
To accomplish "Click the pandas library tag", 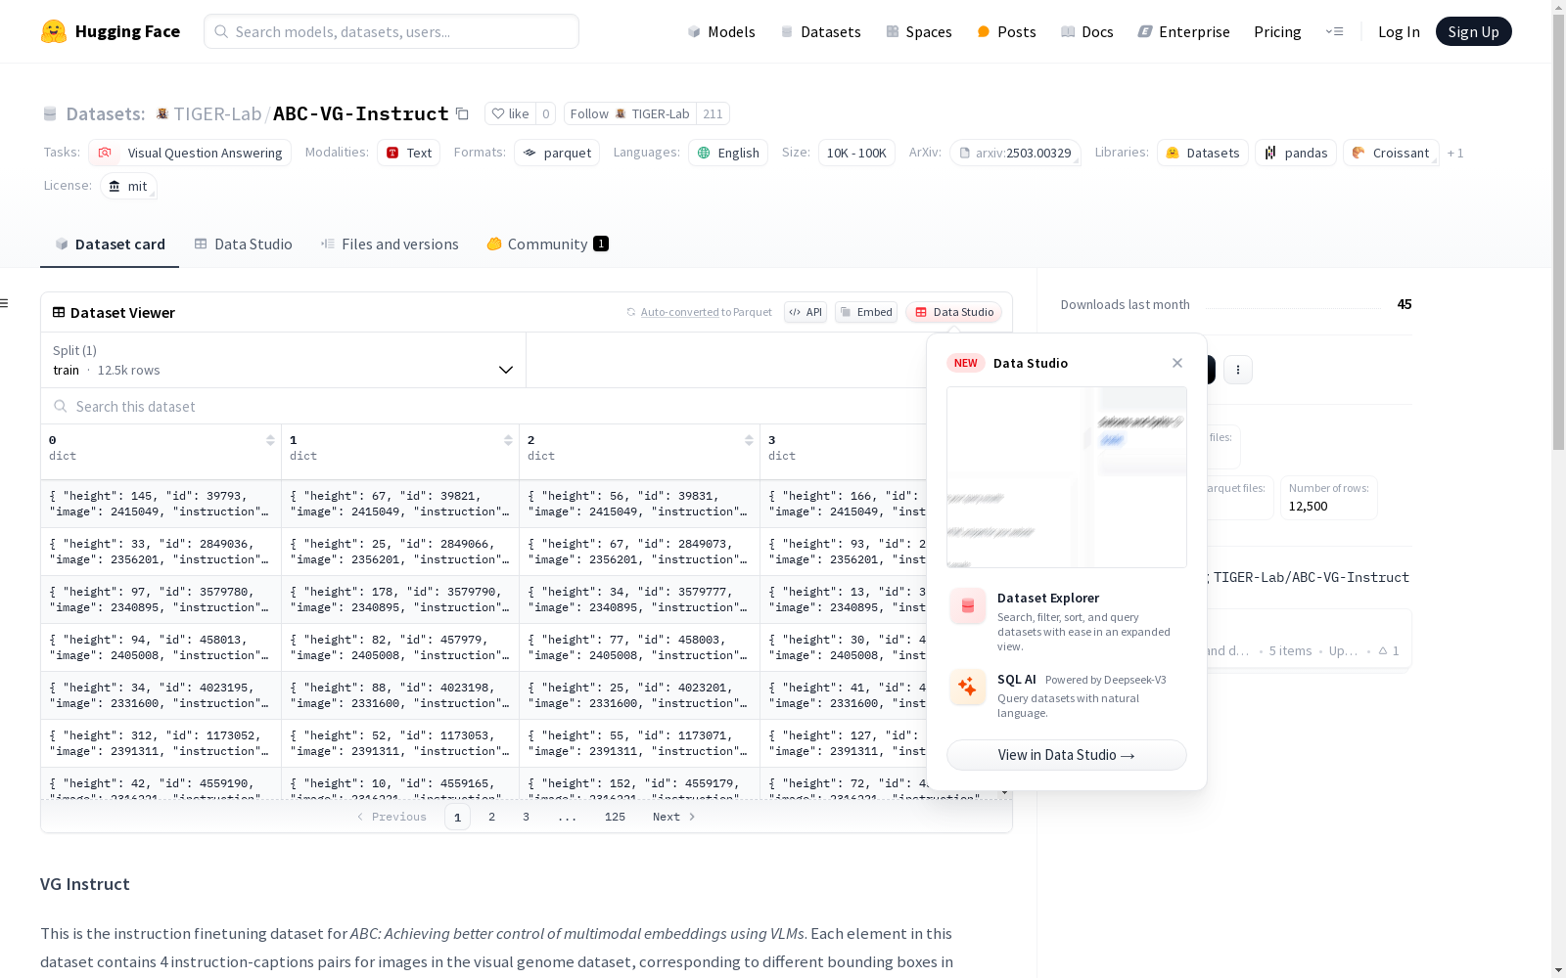I will 1296,153.
